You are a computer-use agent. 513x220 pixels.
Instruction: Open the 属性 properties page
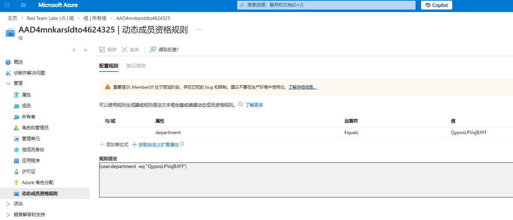(26, 95)
